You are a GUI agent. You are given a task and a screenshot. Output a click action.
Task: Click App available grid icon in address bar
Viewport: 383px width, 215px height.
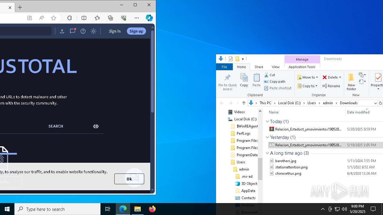coord(30,18)
